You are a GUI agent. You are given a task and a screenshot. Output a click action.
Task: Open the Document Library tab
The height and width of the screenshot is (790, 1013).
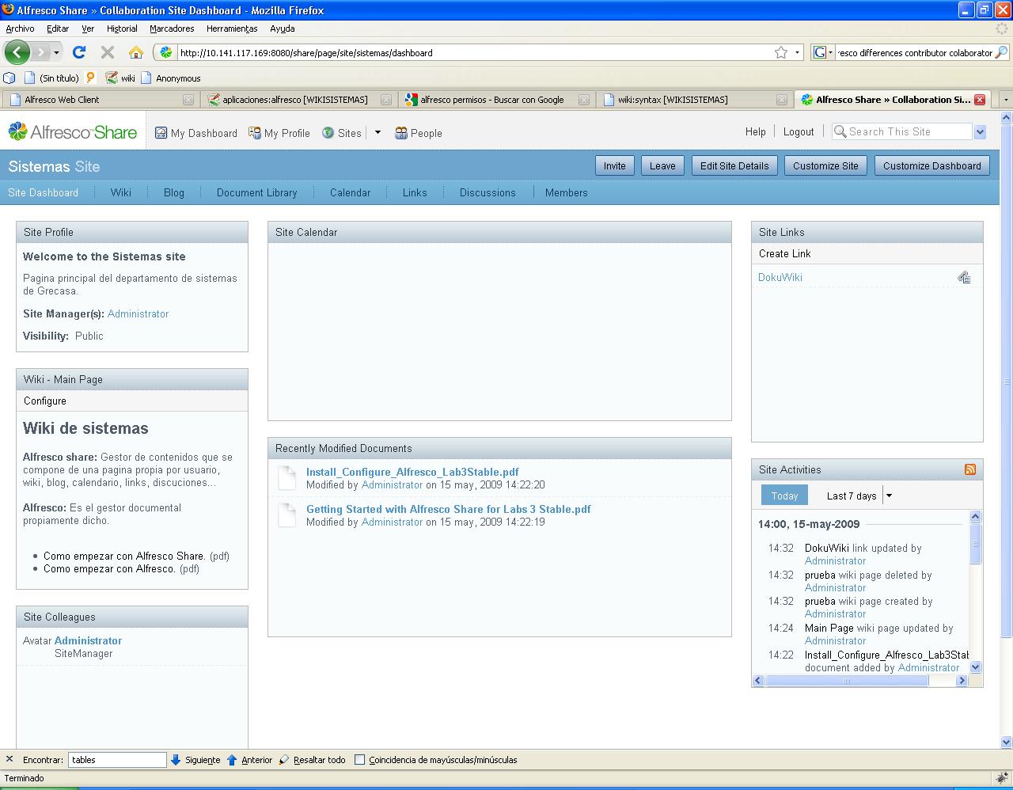(x=256, y=192)
